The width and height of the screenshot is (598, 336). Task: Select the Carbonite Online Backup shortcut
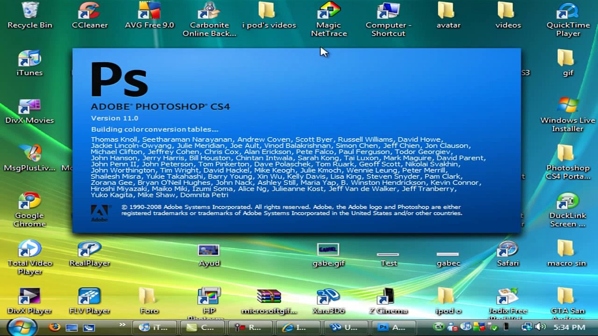point(209,19)
